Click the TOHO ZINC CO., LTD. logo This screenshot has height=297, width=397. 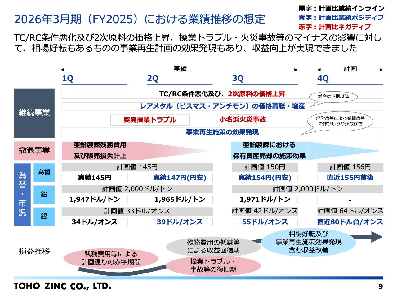pos(62,286)
